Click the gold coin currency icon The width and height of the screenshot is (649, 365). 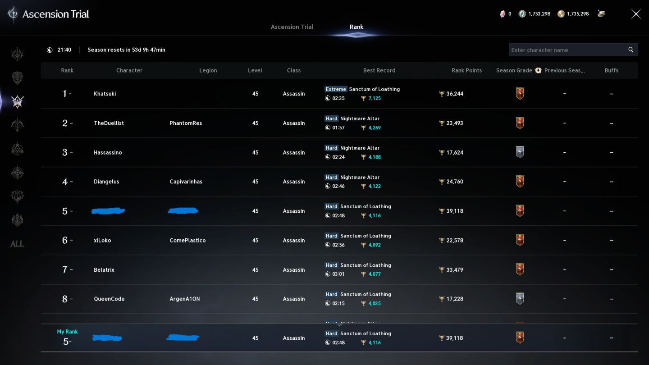click(561, 14)
